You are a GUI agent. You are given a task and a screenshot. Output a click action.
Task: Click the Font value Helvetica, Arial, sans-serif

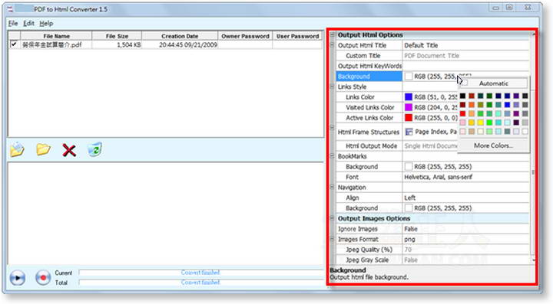click(438, 177)
